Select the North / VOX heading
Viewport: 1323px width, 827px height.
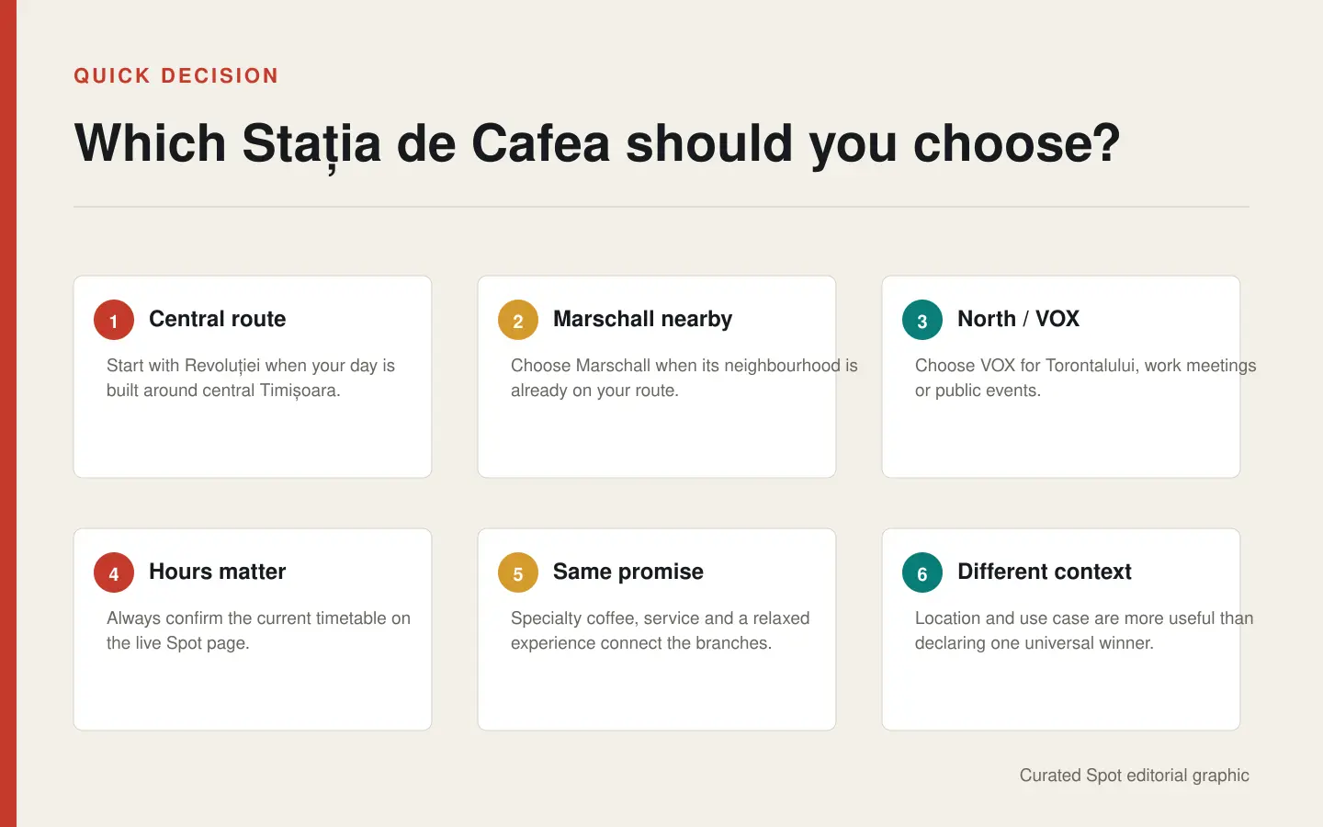click(1018, 319)
